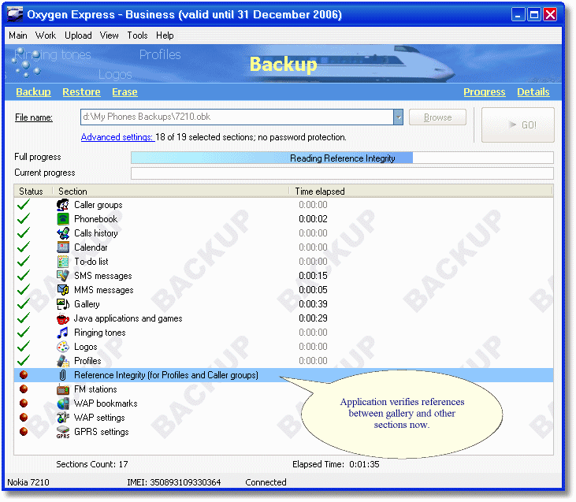Click the Ringing tones music note icon
The height and width of the screenshot is (502, 576).
[x=63, y=333]
